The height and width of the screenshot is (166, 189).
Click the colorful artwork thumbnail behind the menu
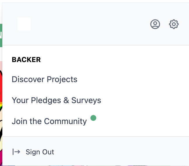1,116
